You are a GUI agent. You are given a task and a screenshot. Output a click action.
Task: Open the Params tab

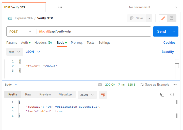(x=12, y=43)
